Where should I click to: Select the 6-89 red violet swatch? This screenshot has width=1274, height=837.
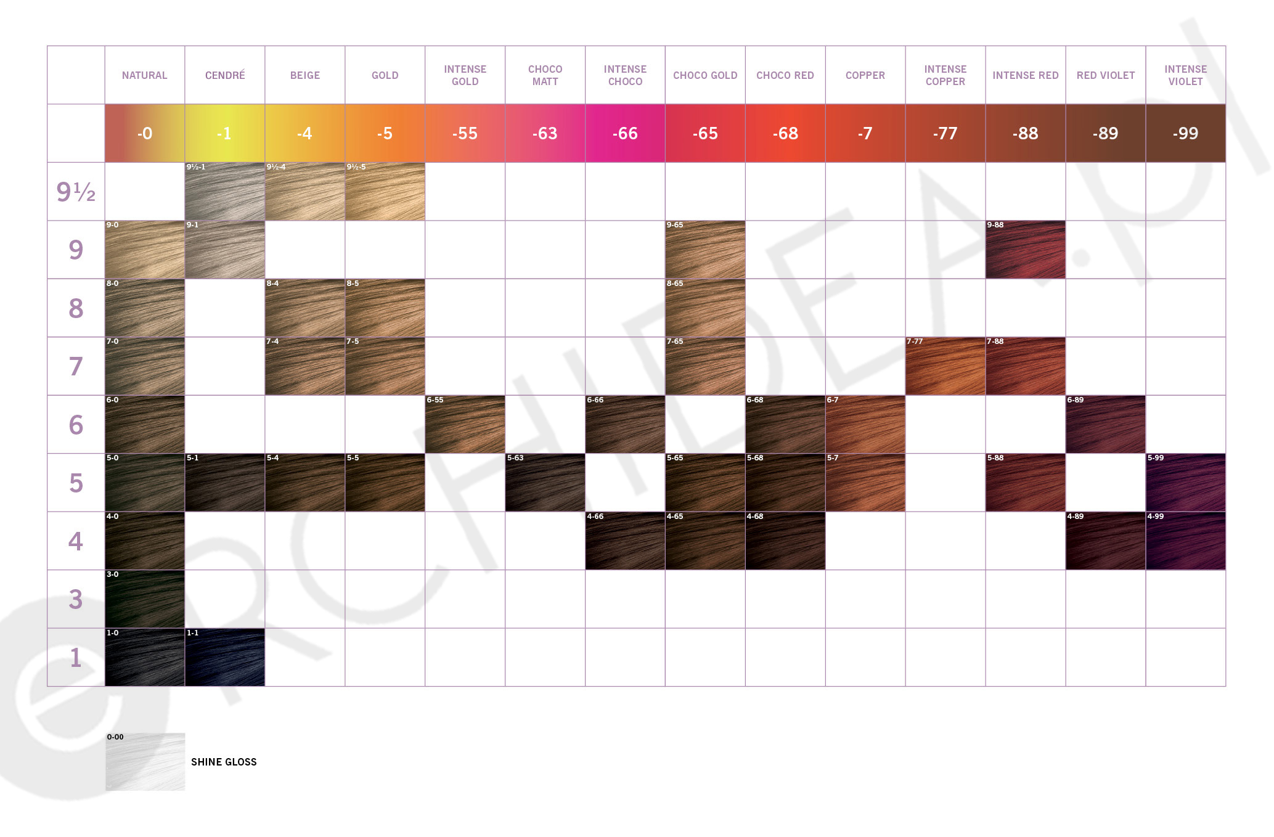[x=1106, y=425]
